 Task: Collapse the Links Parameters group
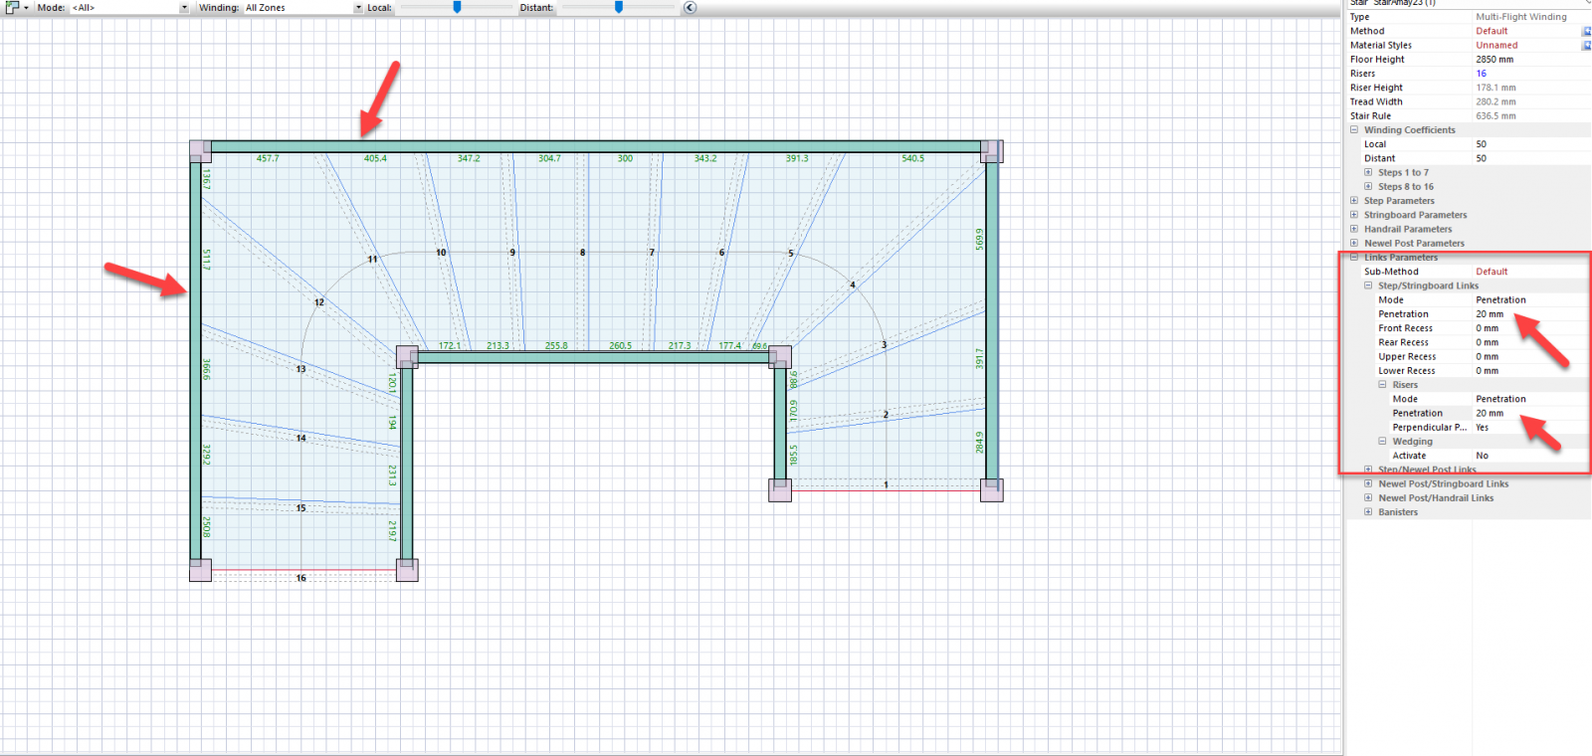point(1354,257)
